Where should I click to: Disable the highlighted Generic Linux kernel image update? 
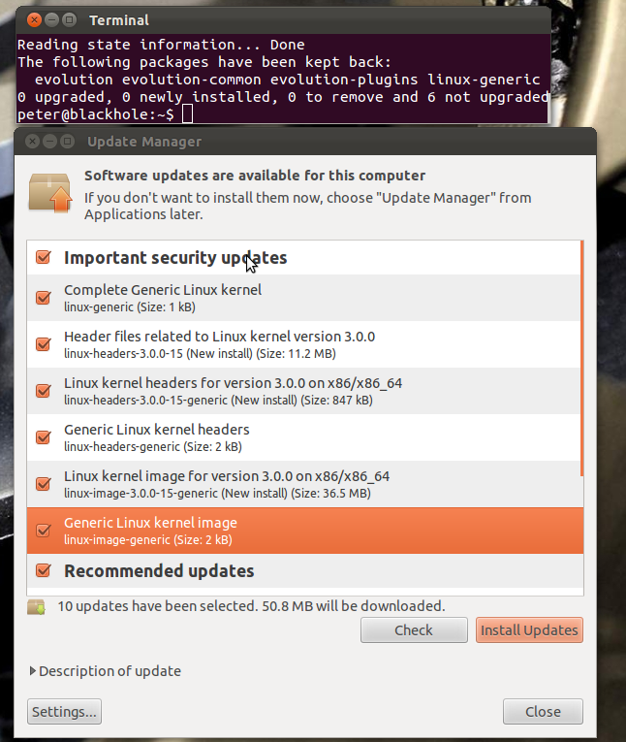click(43, 531)
